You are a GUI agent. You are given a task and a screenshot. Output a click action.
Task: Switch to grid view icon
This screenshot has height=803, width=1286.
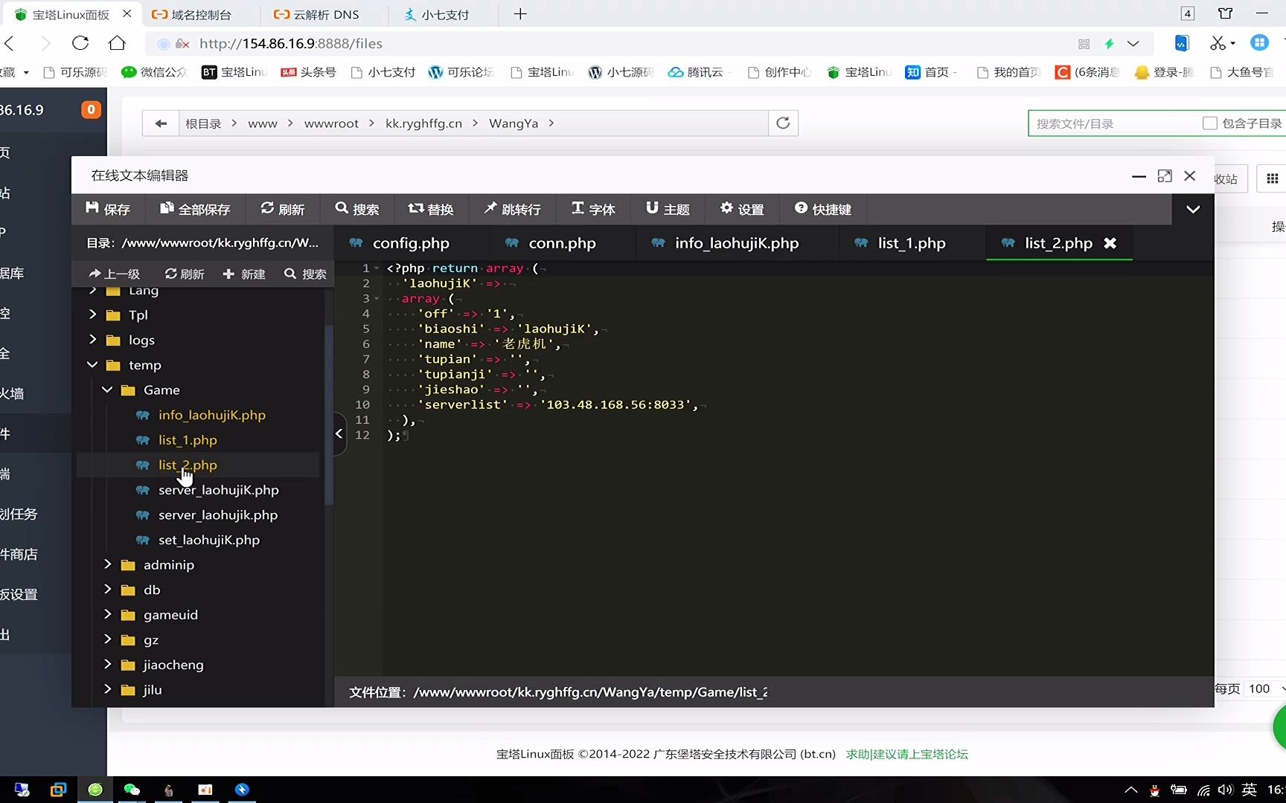pos(1272,178)
